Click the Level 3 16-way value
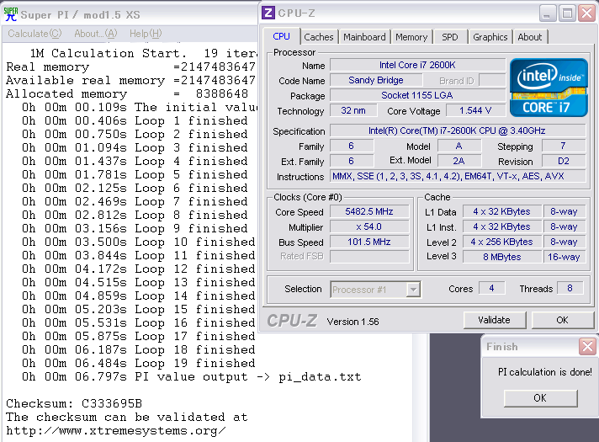Image resolution: width=599 pixels, height=442 pixels. click(x=564, y=257)
